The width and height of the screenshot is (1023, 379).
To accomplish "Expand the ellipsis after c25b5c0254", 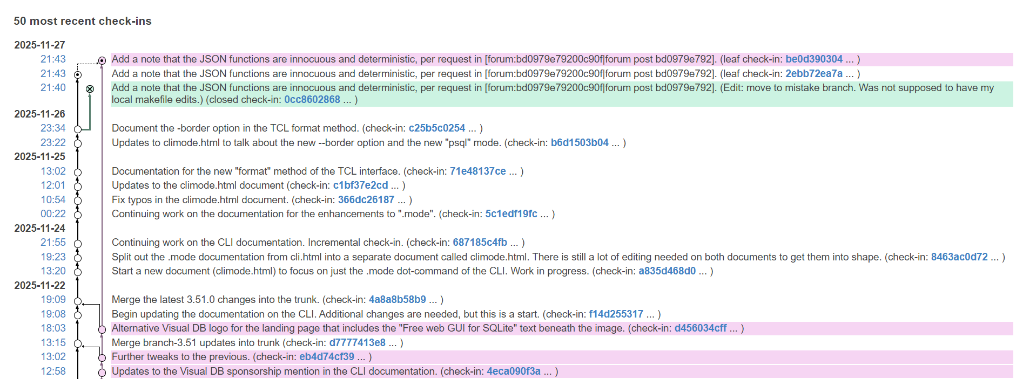I will (x=472, y=128).
